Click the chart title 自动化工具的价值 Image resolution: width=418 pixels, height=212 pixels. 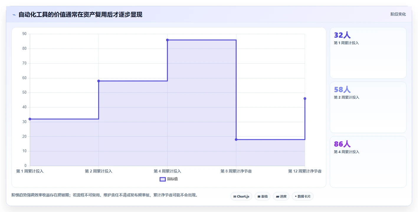[x=80, y=14]
